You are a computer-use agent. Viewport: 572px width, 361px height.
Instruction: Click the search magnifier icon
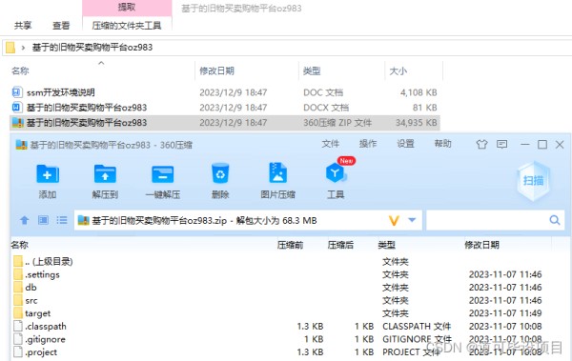[x=555, y=220]
